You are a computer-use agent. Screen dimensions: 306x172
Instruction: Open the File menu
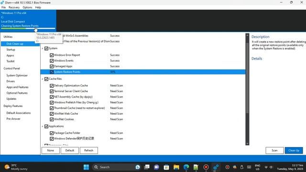pos(3,8)
